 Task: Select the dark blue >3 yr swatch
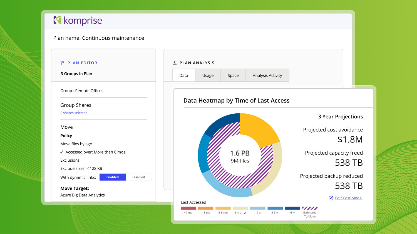point(292,208)
